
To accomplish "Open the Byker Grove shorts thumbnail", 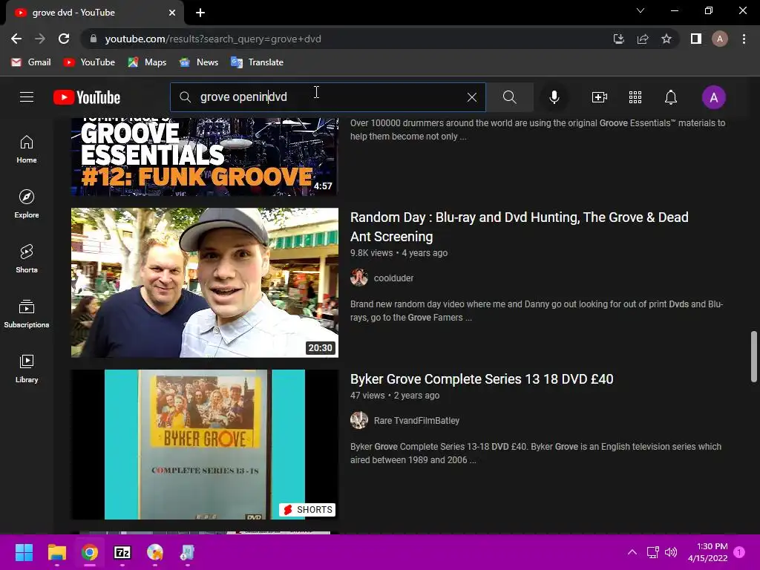I will [x=205, y=445].
